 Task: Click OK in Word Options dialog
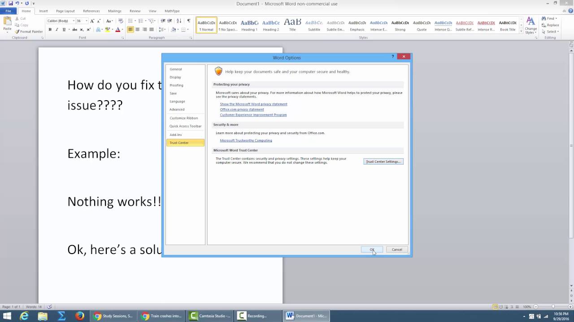pyautogui.click(x=372, y=250)
